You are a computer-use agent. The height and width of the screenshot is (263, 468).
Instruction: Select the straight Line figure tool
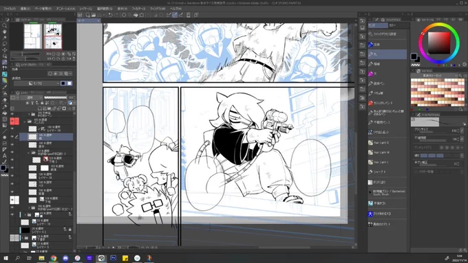[5, 131]
